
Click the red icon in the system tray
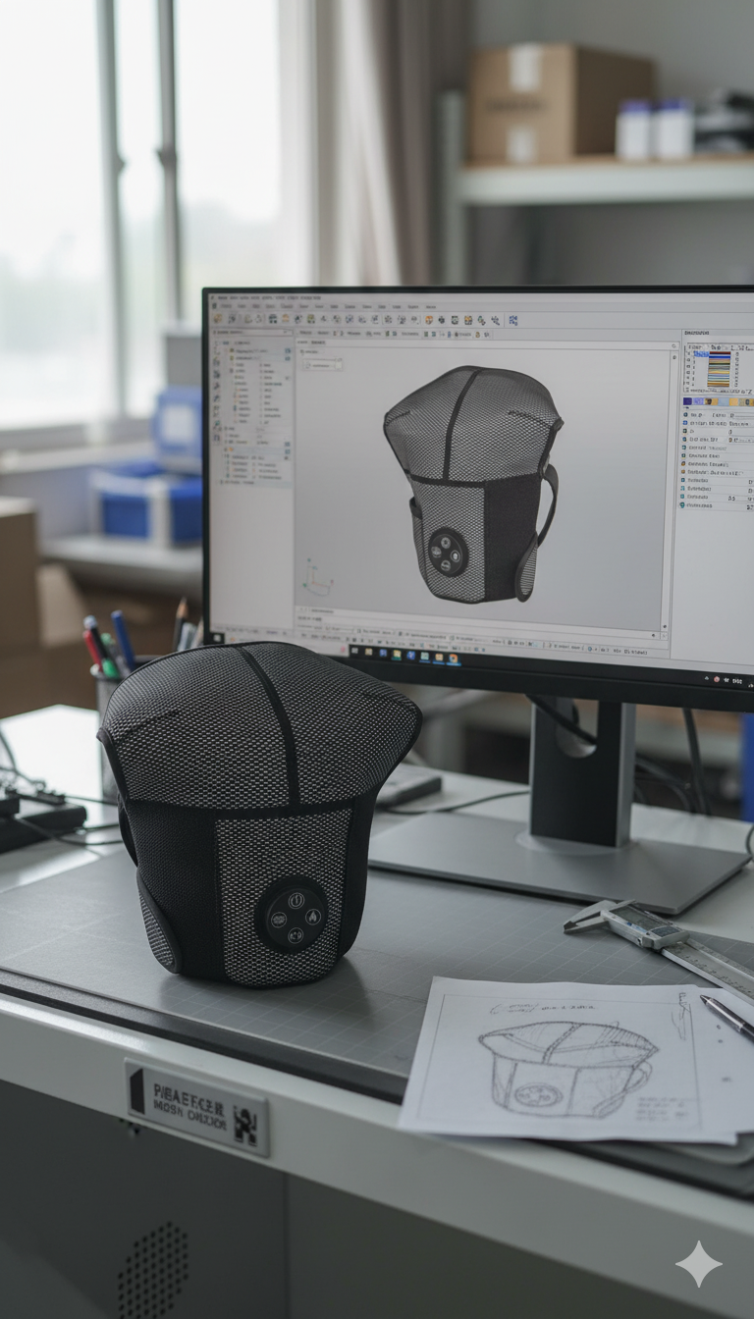[717, 679]
